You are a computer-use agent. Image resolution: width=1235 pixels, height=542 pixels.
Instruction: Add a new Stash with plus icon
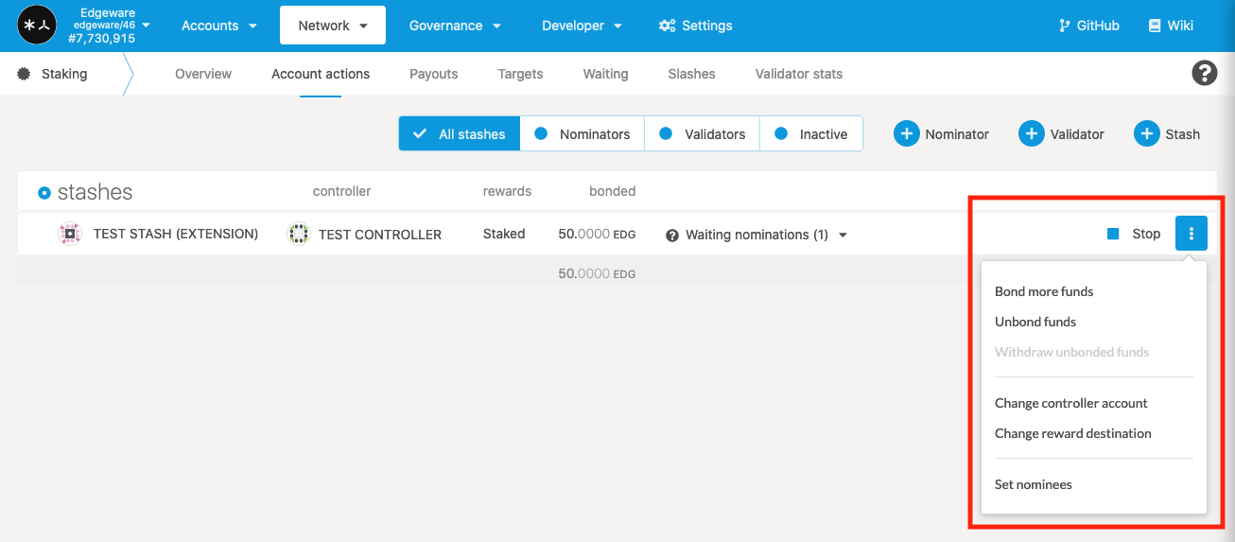[1146, 134]
